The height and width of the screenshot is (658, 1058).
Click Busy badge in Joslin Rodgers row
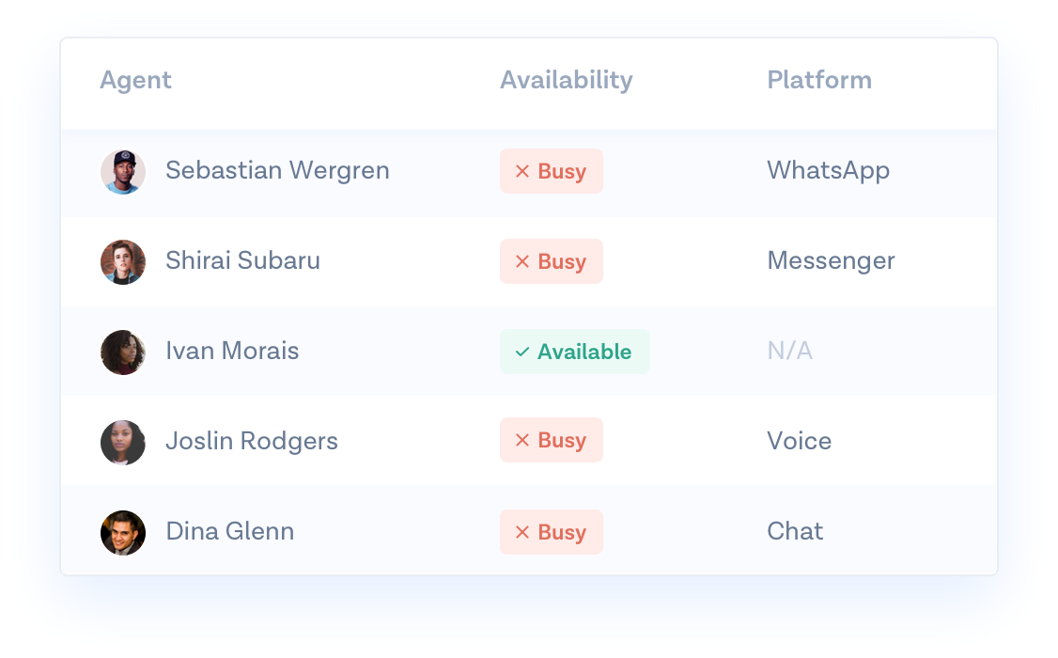click(551, 440)
